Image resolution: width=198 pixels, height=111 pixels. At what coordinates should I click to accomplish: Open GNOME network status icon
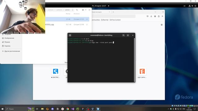pyautogui.click(x=190, y=6)
